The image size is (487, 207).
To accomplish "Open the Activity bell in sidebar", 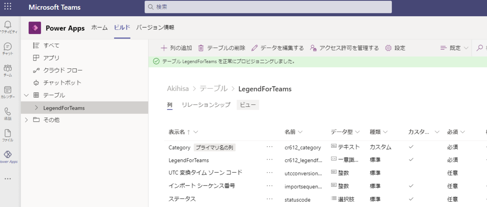I will coord(8,27).
